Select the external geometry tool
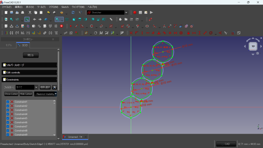The width and height of the screenshot is (263, 148). point(181,26)
